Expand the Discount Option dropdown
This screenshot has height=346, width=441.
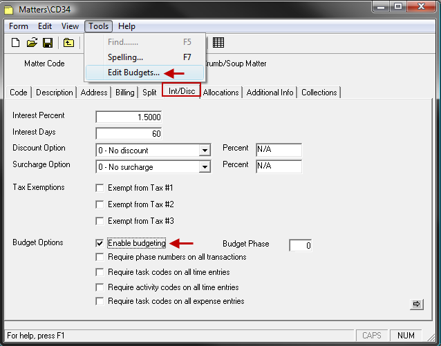205,151
